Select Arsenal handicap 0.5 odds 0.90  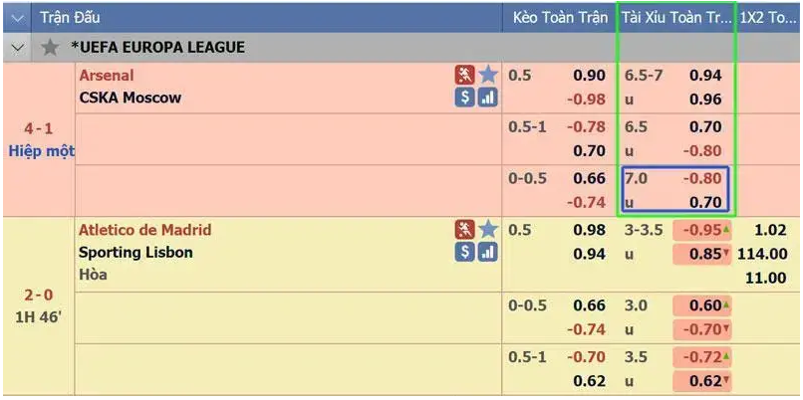589,76
